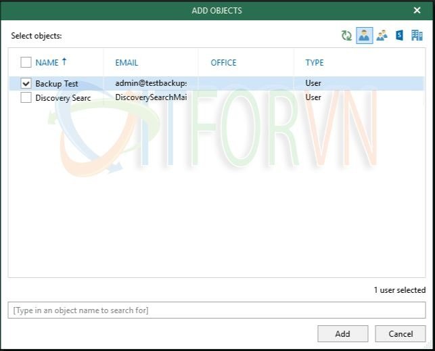Sort by the TYPE column header
This screenshot has width=435, height=351.
coord(314,63)
